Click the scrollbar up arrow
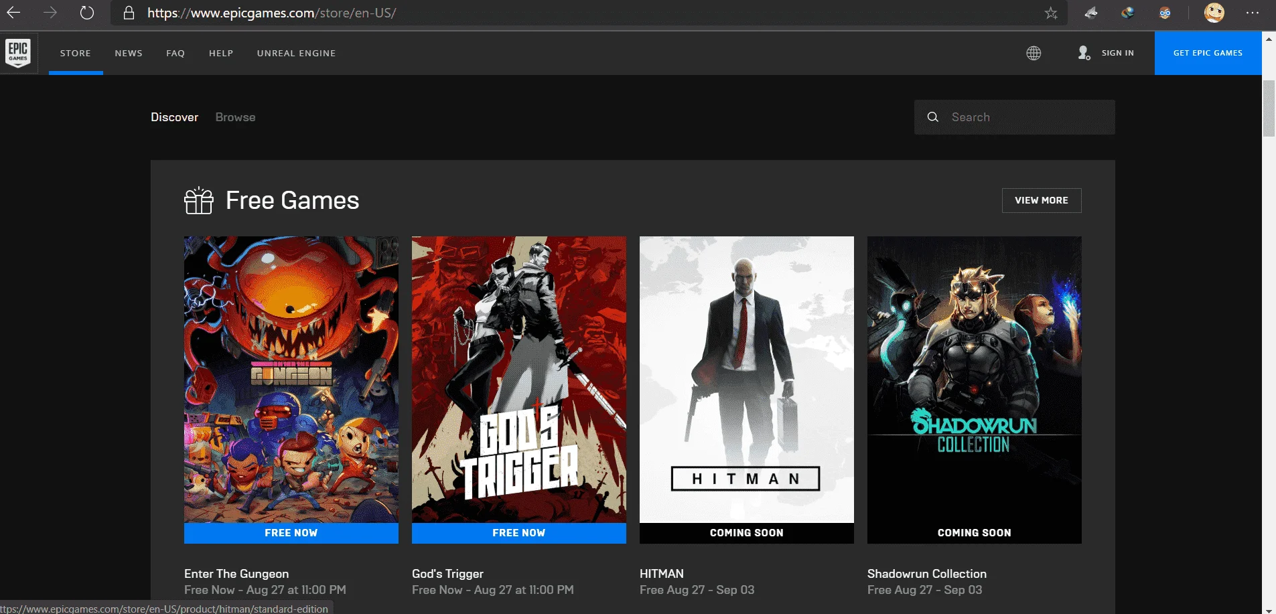This screenshot has height=614, width=1276. [x=1269, y=39]
